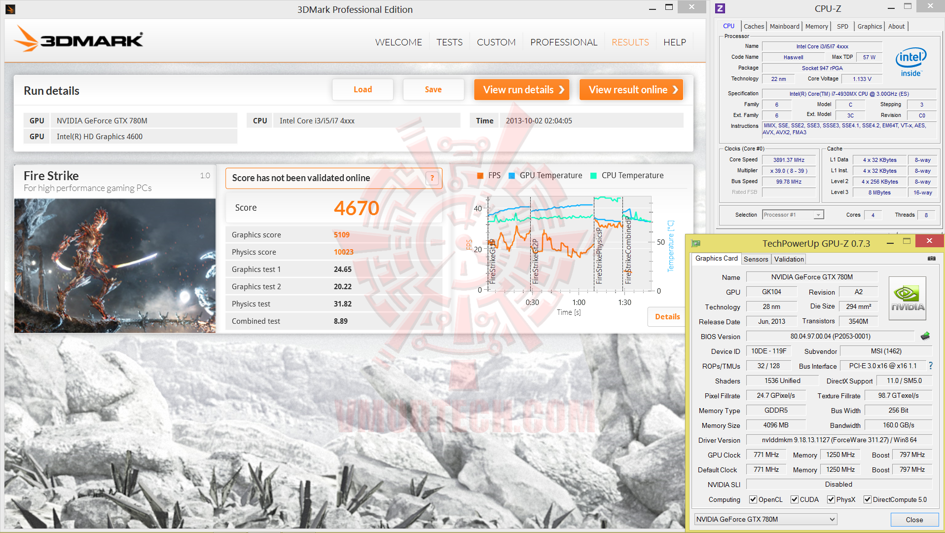Switch to About tab in CPU-Z
This screenshot has height=533, width=945.
(x=896, y=26)
